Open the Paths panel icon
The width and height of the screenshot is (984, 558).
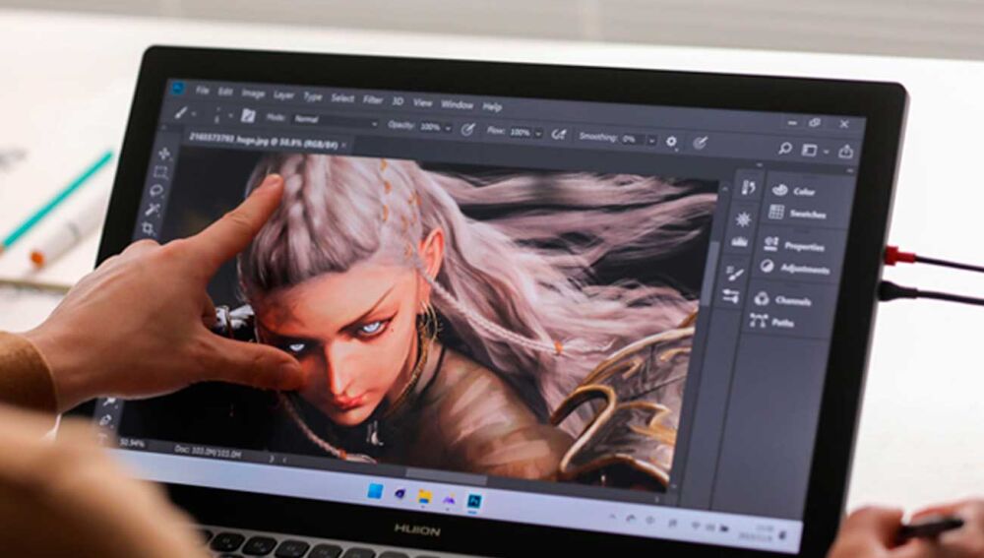click(759, 320)
